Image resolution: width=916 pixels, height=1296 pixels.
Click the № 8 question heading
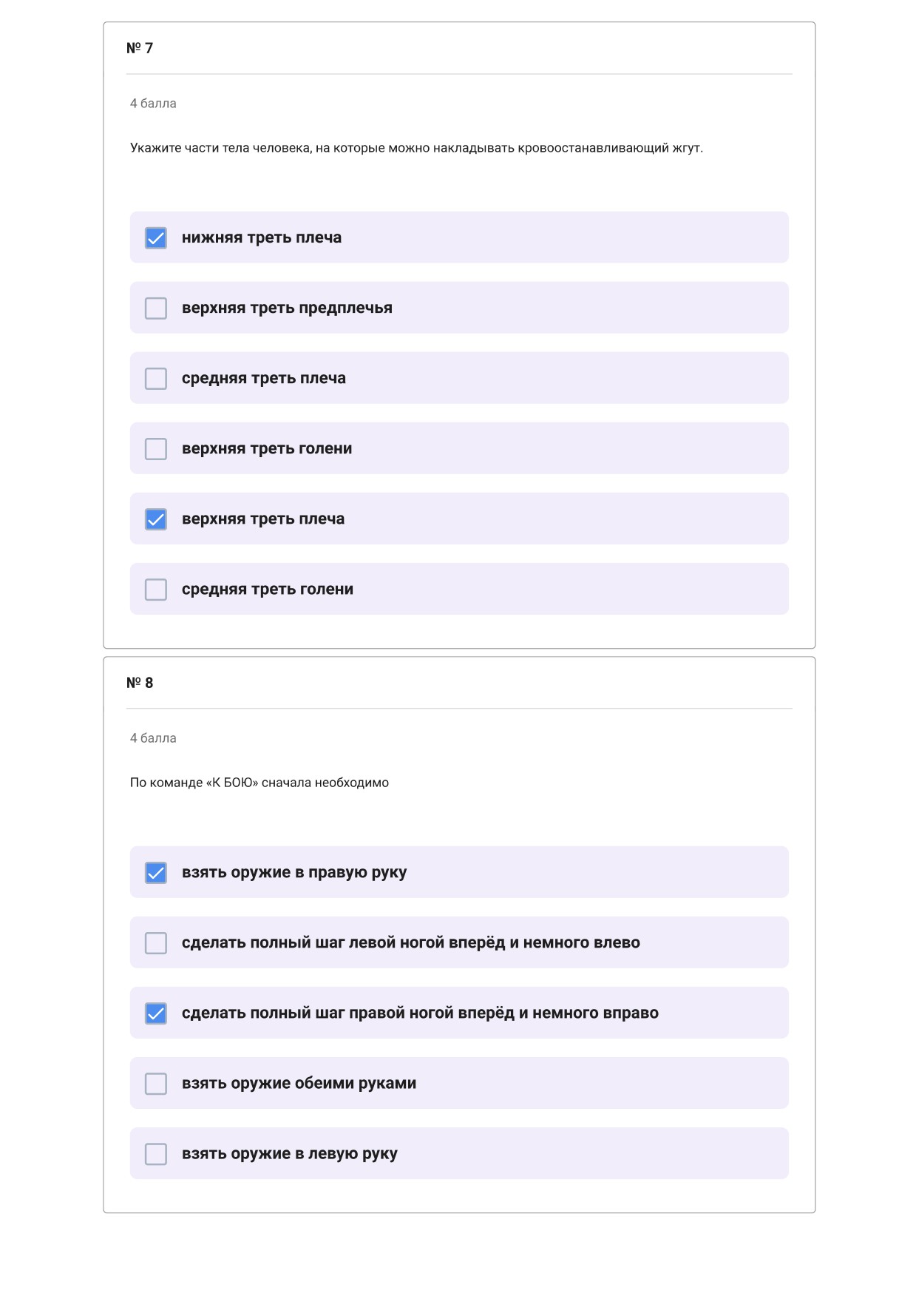click(140, 683)
